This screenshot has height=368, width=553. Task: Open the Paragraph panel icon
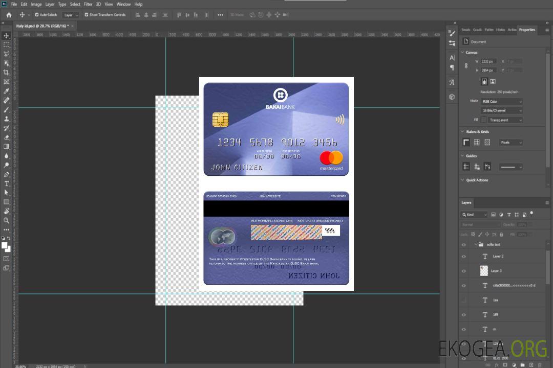[x=452, y=67]
